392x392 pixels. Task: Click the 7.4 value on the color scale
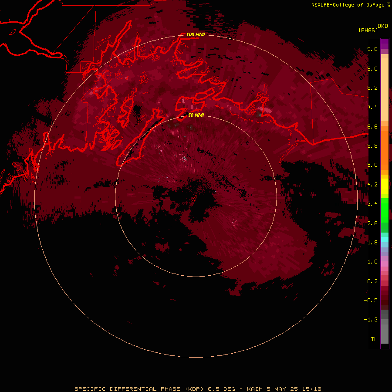[x=372, y=107]
